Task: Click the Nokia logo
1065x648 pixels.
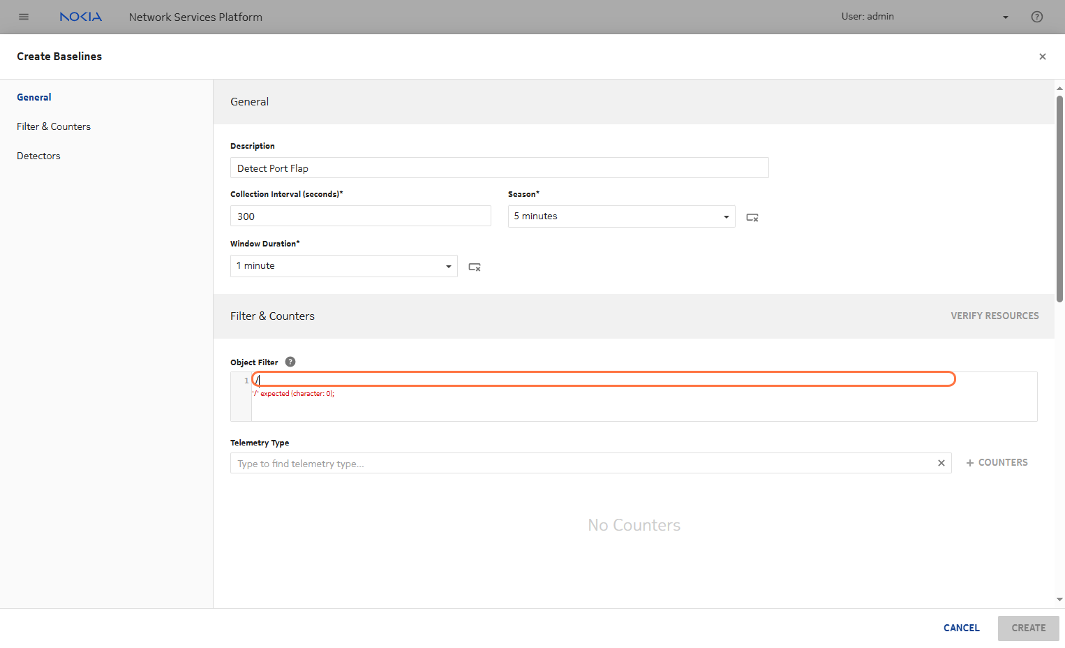Action: 80,17
